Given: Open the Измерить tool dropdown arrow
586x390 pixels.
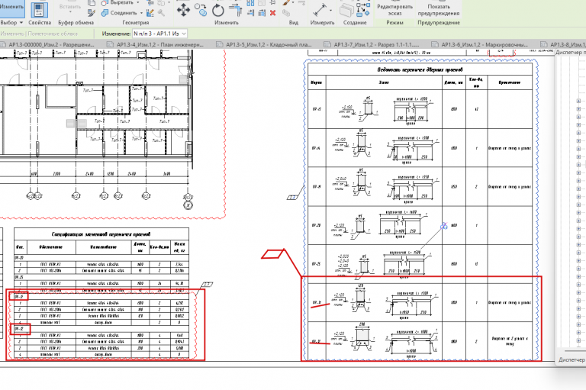Looking at the screenshot, I should (x=330, y=11).
